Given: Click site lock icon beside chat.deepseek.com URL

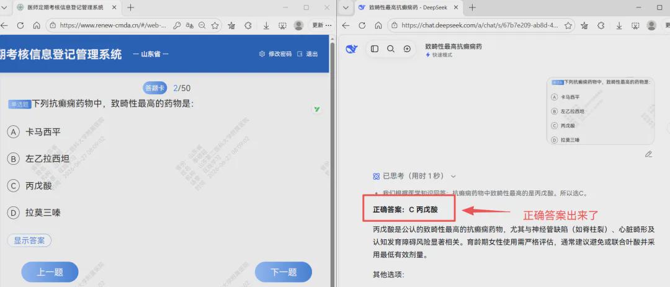Looking at the screenshot, I should (395, 25).
